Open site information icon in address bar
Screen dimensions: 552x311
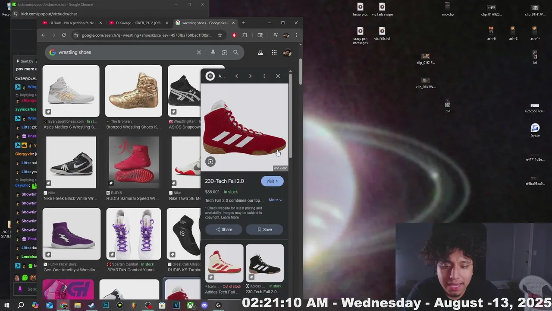coord(76,35)
